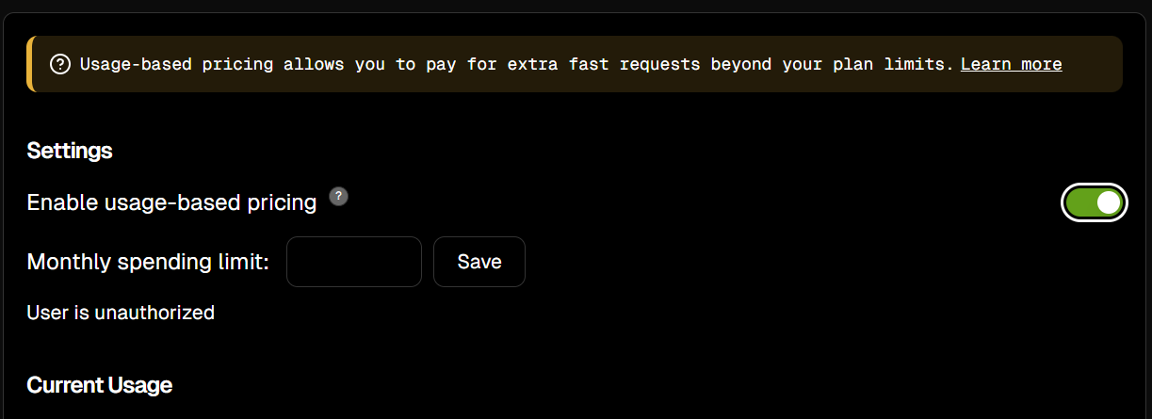The height and width of the screenshot is (419, 1152).
Task: Save the monthly spending limit
Action: tap(479, 262)
